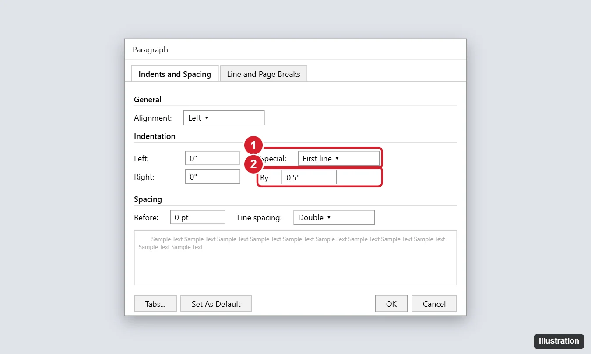Click the General section heading

coord(148,99)
